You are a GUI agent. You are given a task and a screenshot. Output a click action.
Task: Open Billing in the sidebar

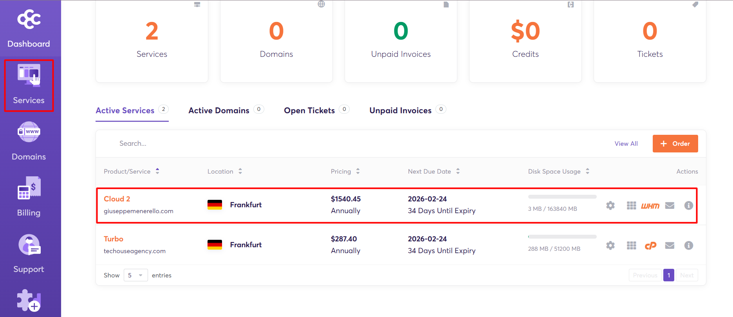coord(29,197)
